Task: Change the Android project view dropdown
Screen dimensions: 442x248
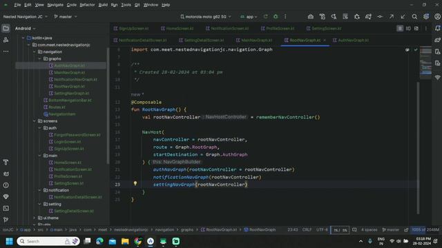Action: click(x=26, y=28)
